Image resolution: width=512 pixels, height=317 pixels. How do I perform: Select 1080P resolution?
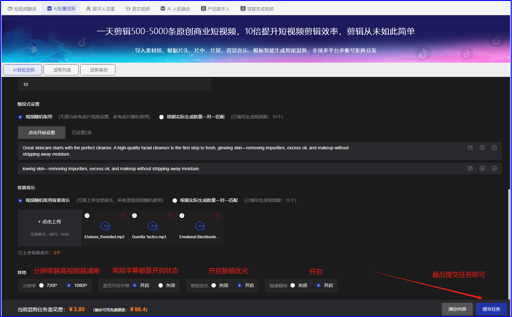pos(69,285)
